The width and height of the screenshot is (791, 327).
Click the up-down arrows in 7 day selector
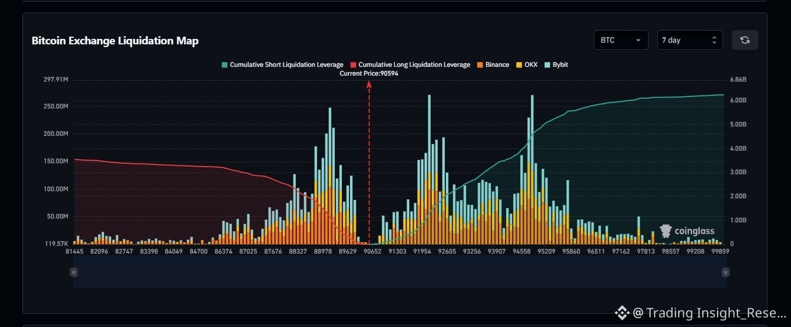(714, 41)
